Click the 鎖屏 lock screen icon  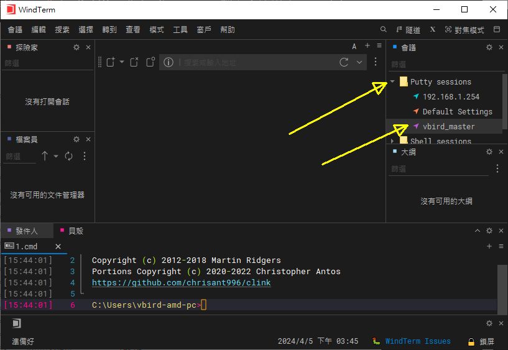(471, 341)
